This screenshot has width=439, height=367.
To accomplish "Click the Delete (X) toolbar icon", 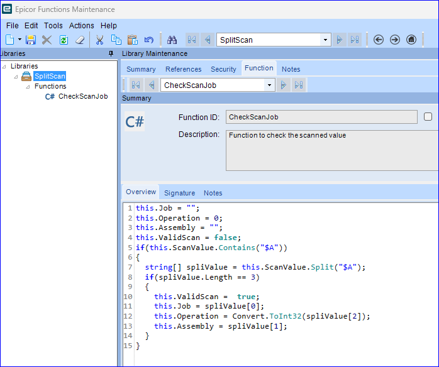I will [47, 40].
